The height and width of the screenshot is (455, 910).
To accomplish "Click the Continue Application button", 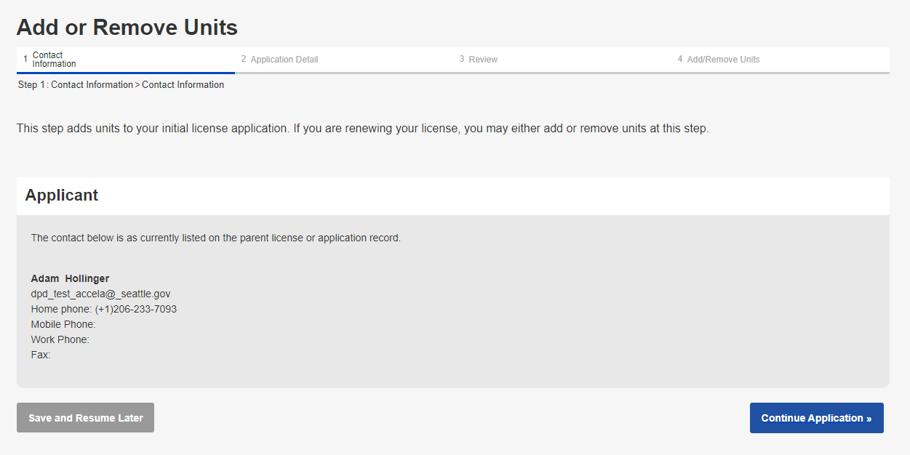I will pyautogui.click(x=815, y=418).
